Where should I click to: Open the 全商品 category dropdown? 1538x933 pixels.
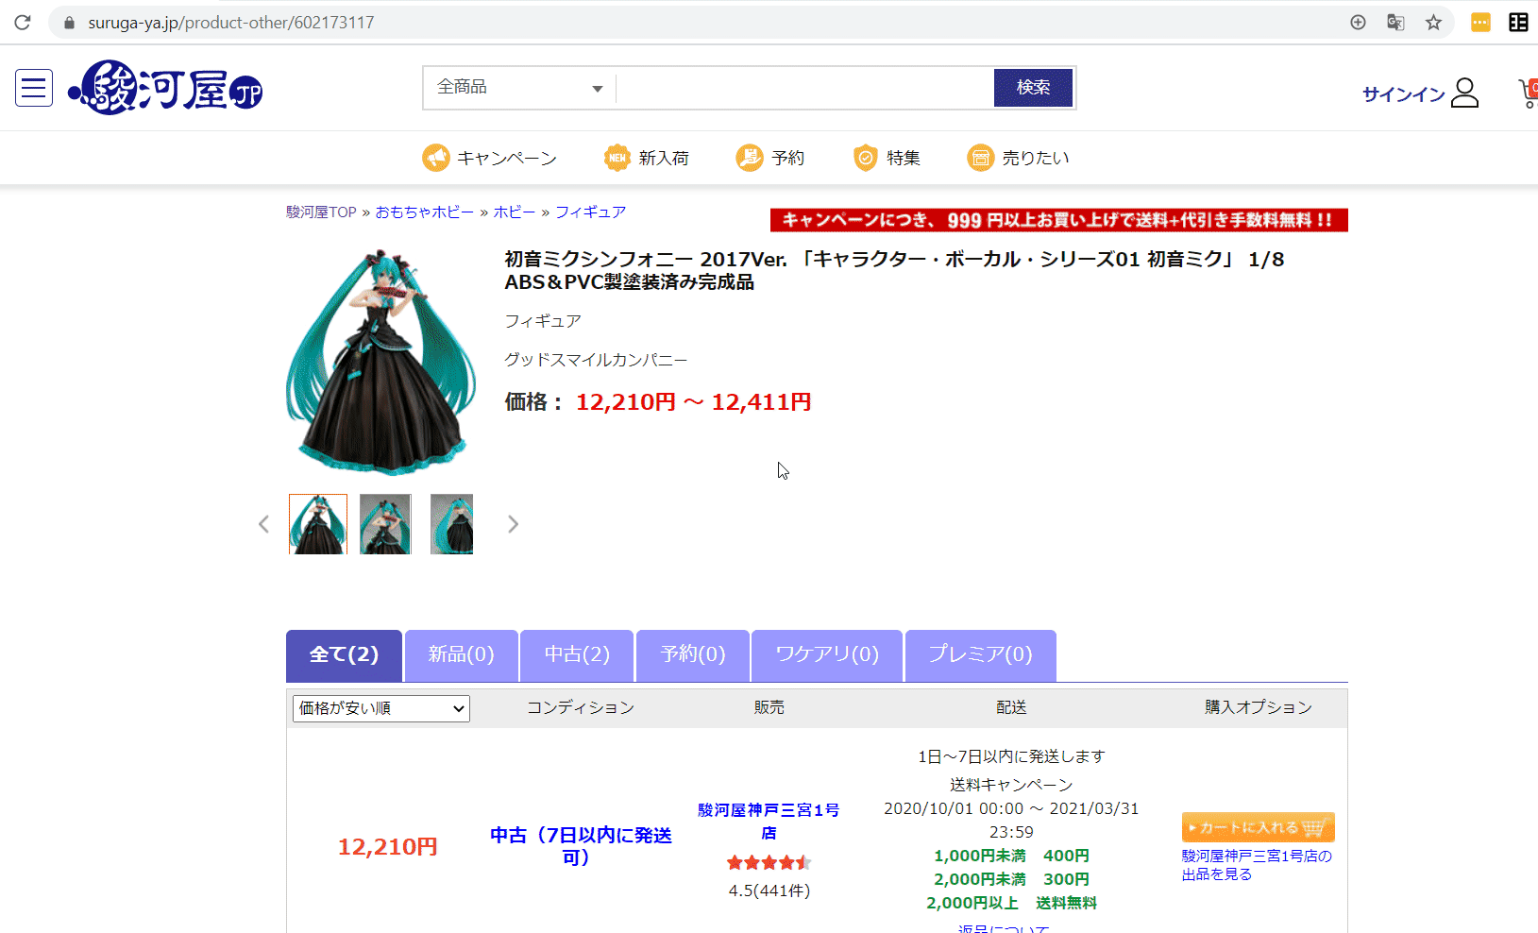(x=519, y=88)
